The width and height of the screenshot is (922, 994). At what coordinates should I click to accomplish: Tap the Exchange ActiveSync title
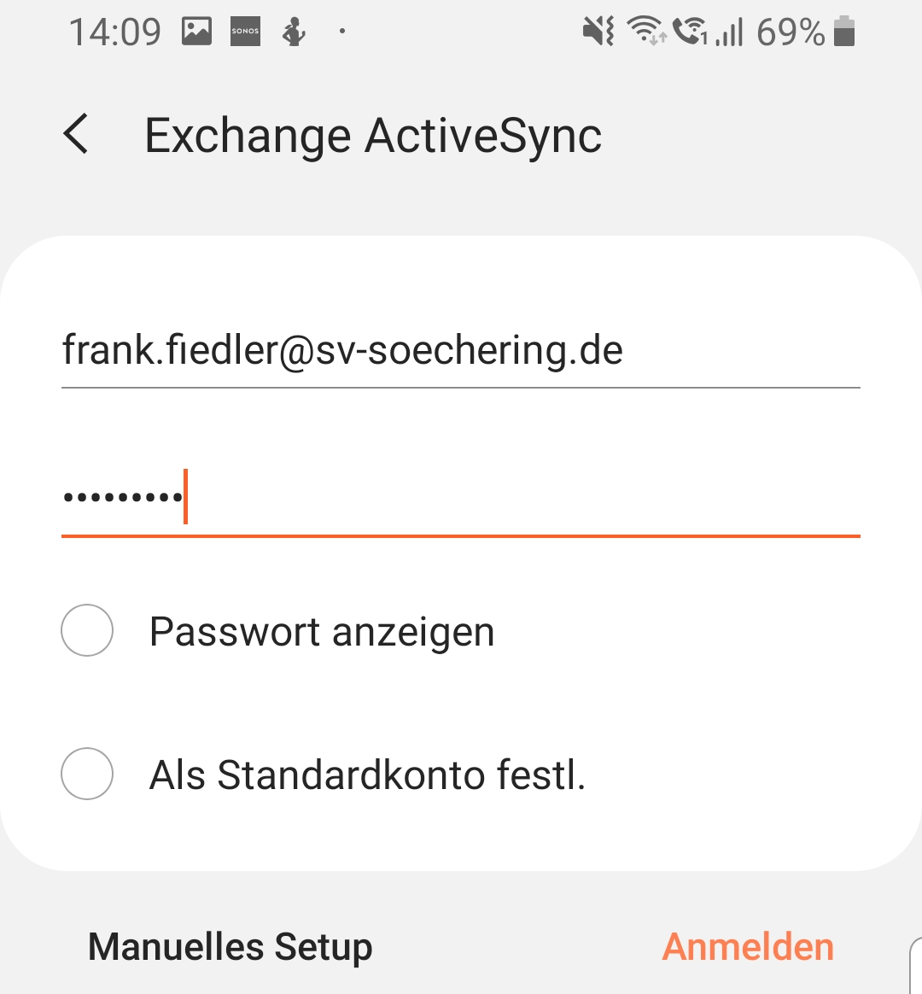point(373,136)
